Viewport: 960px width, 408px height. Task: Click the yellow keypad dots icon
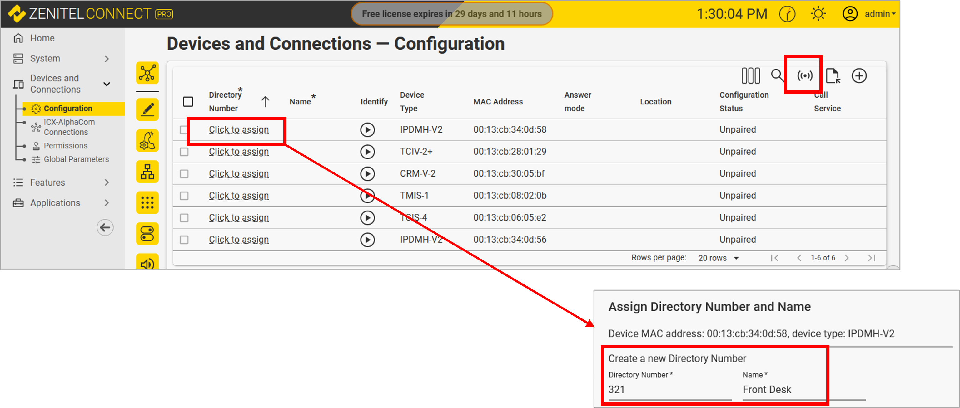[147, 203]
